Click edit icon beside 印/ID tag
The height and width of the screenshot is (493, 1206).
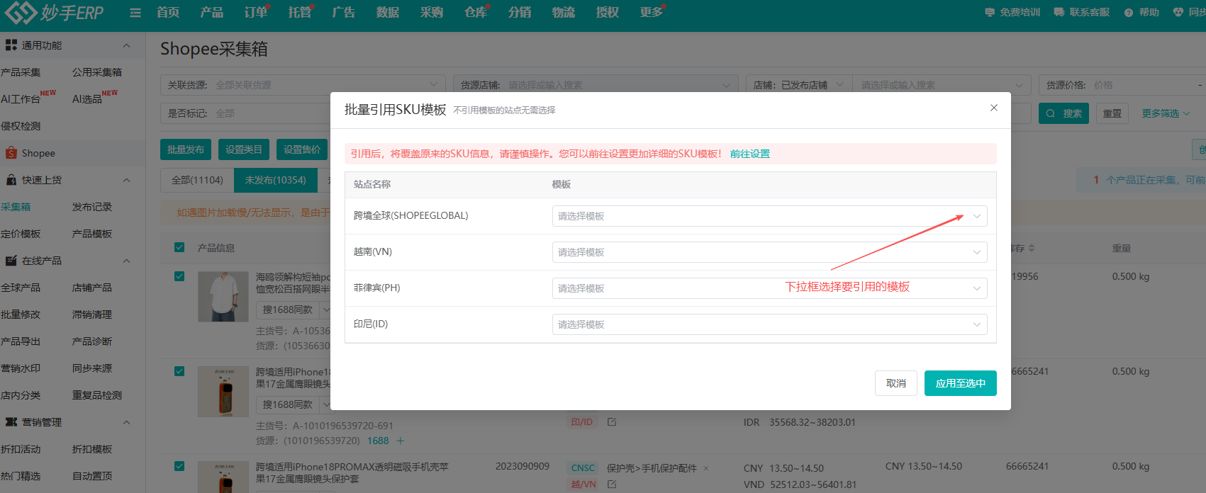[612, 421]
